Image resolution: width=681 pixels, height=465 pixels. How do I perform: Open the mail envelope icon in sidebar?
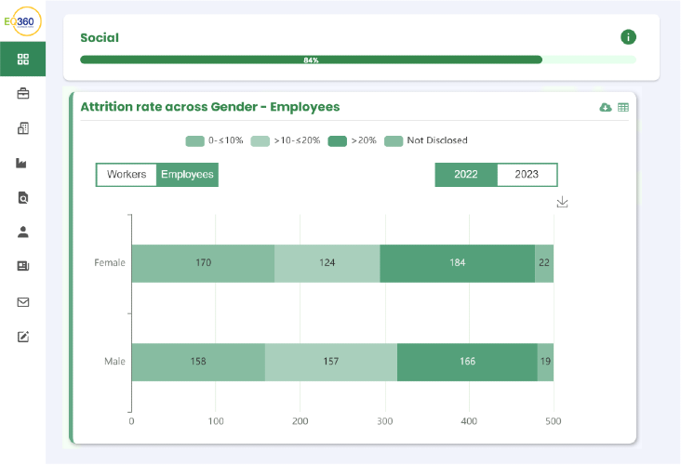23,302
